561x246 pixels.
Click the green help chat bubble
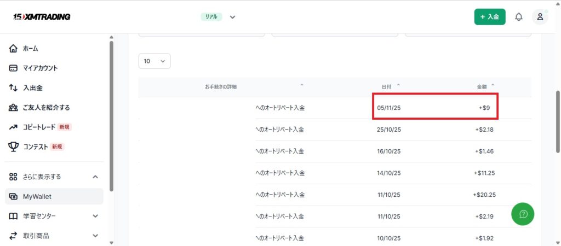point(523,214)
